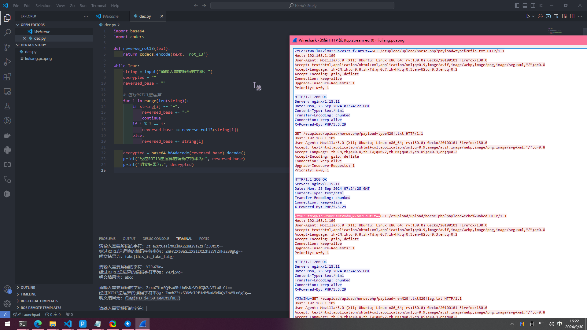Toggle primary side bar visibility

click(x=517, y=5)
